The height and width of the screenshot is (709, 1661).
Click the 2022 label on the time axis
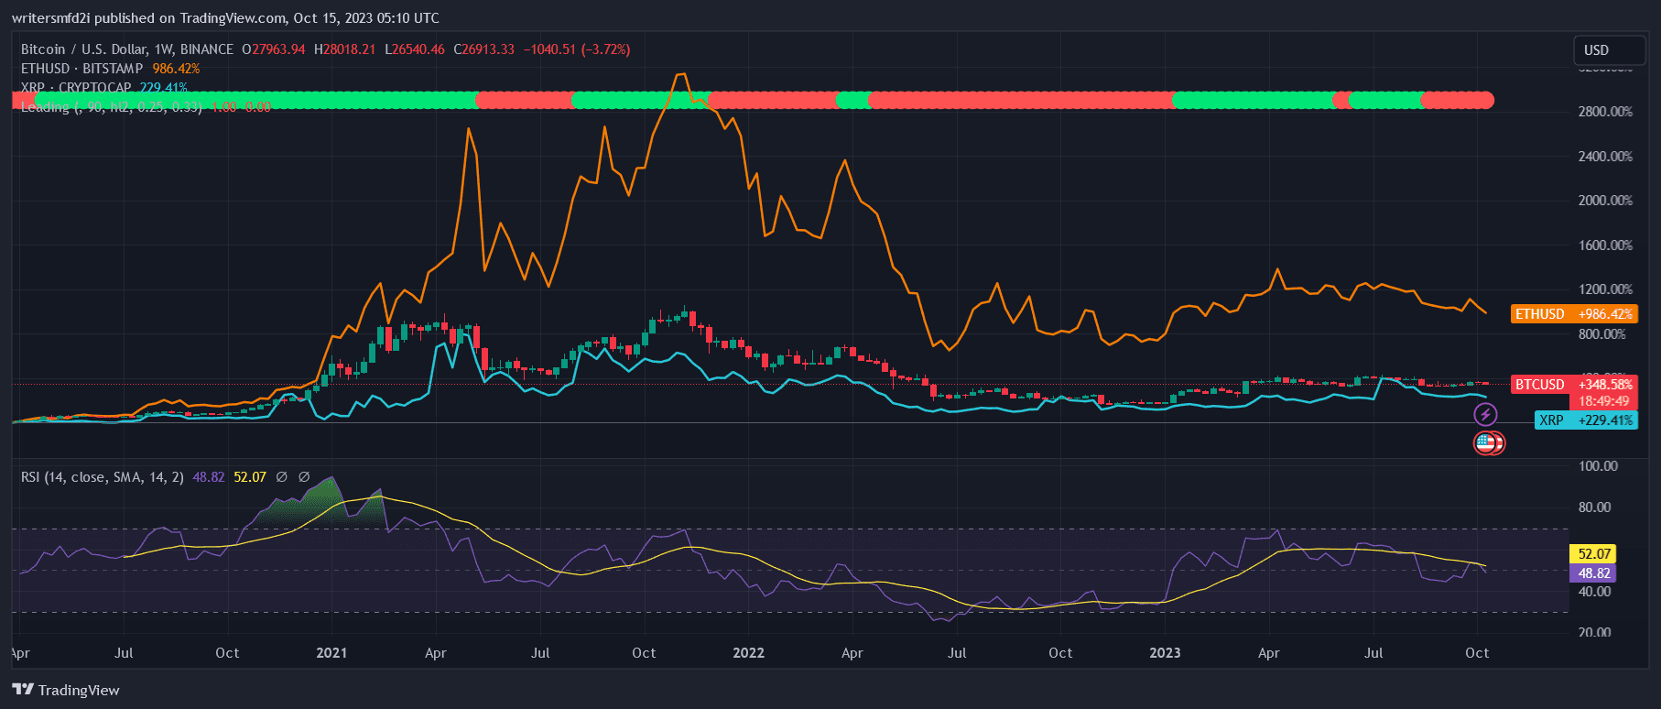(748, 653)
